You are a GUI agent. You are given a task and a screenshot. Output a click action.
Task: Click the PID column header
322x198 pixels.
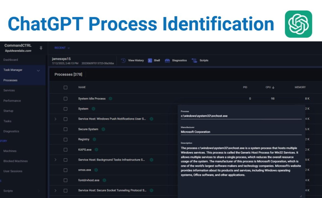point(245,87)
